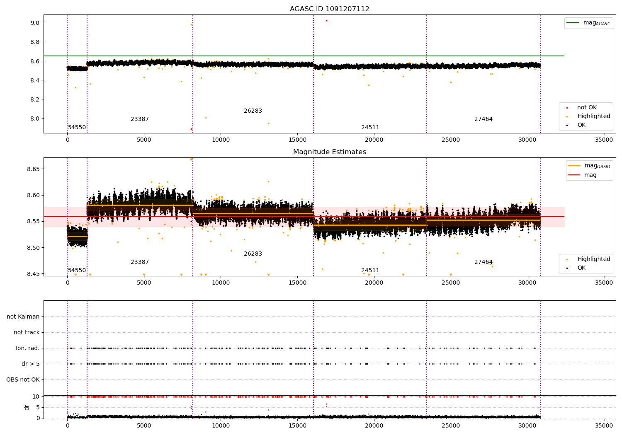622x435 pixels.
Task: Click the 'Magnitude Estimates' plot title
Action: point(329,152)
